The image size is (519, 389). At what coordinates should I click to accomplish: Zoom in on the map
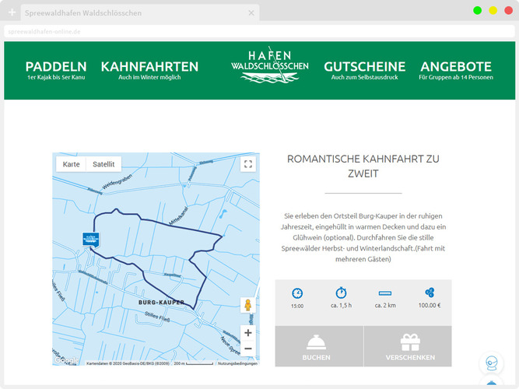point(248,332)
